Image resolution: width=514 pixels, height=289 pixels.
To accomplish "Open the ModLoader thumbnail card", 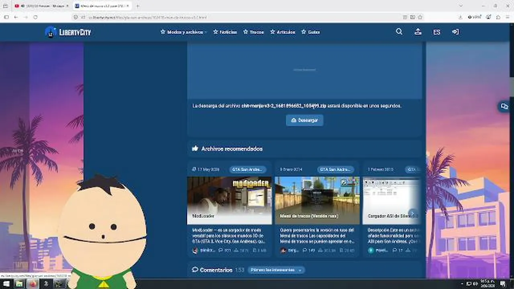I will [229, 200].
